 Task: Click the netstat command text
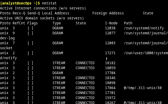(49, 3)
